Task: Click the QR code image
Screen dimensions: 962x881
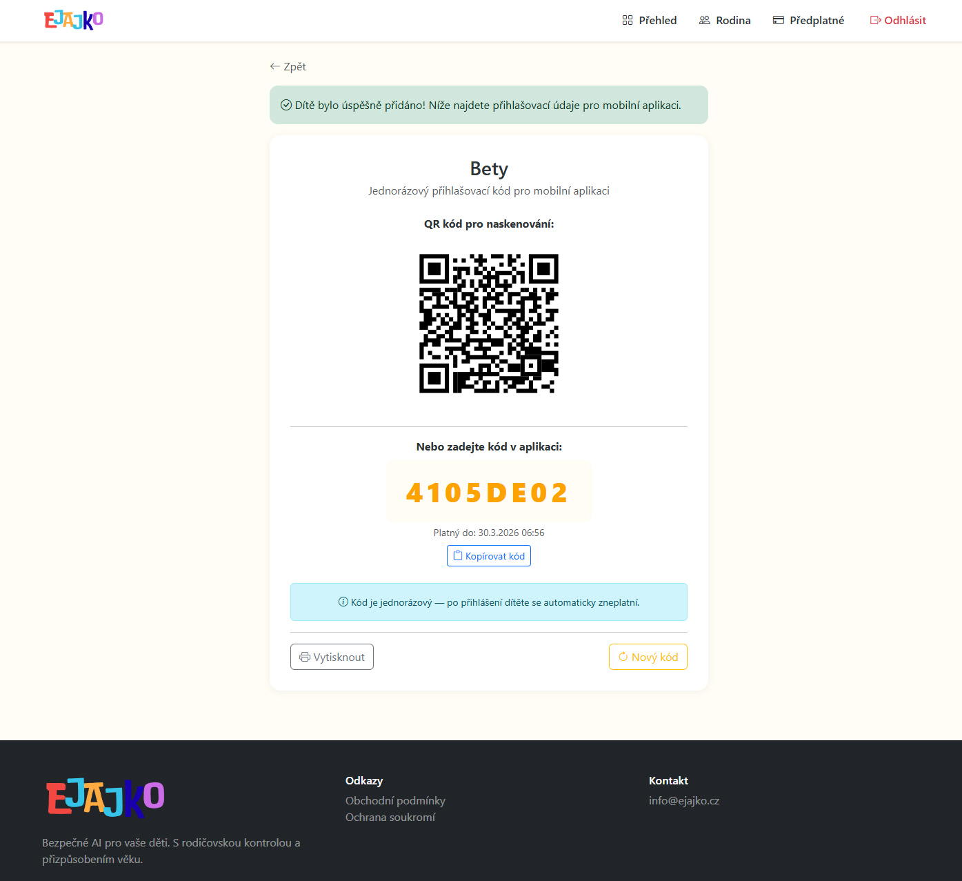Action: tap(488, 323)
